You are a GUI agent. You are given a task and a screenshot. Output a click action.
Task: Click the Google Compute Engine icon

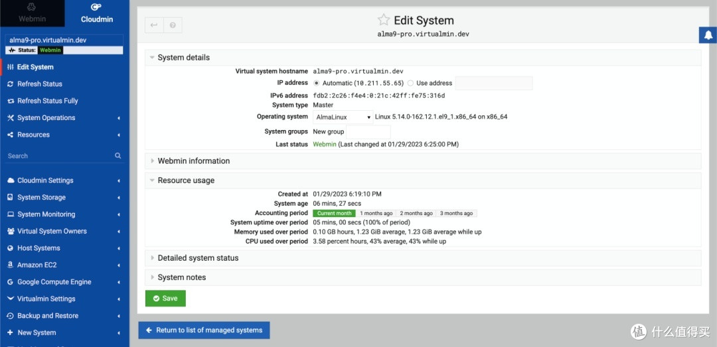(11, 281)
